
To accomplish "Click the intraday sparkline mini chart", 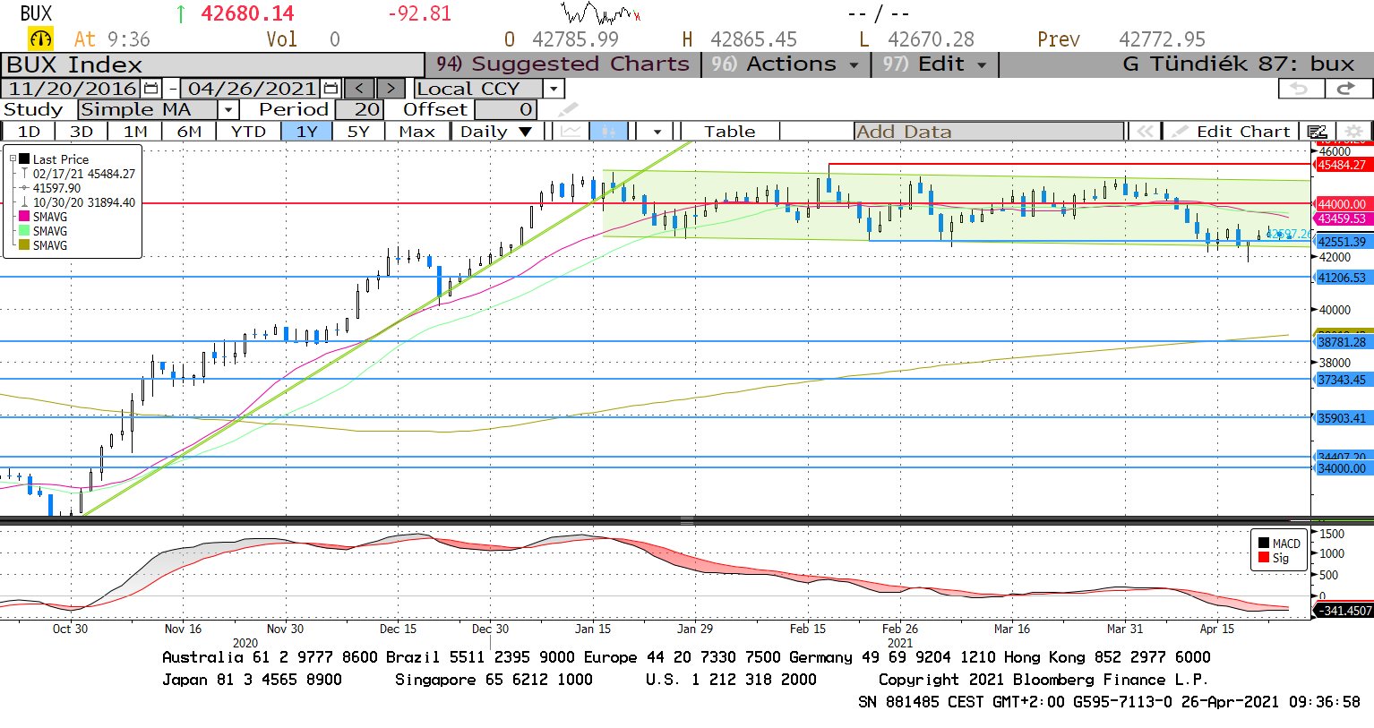I will point(601,13).
